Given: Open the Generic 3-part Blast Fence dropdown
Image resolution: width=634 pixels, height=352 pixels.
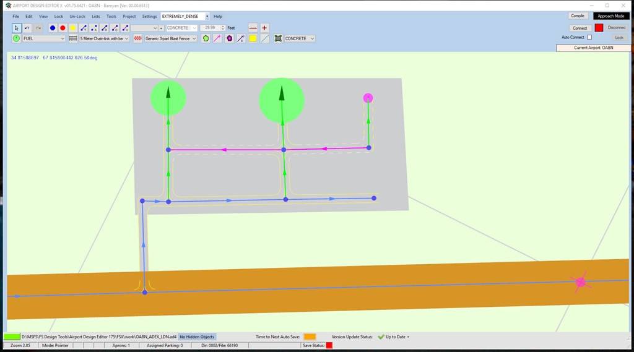Looking at the screenshot, I should (x=170, y=38).
